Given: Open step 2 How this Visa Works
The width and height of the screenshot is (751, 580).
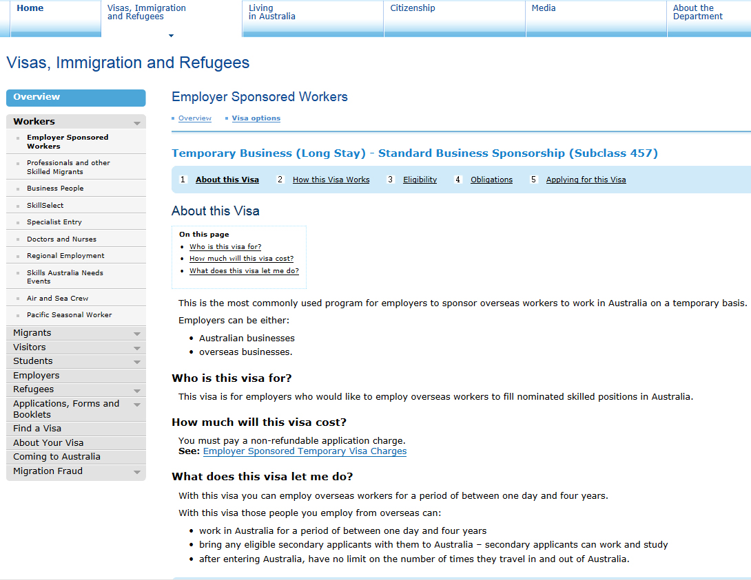Looking at the screenshot, I should click(331, 180).
